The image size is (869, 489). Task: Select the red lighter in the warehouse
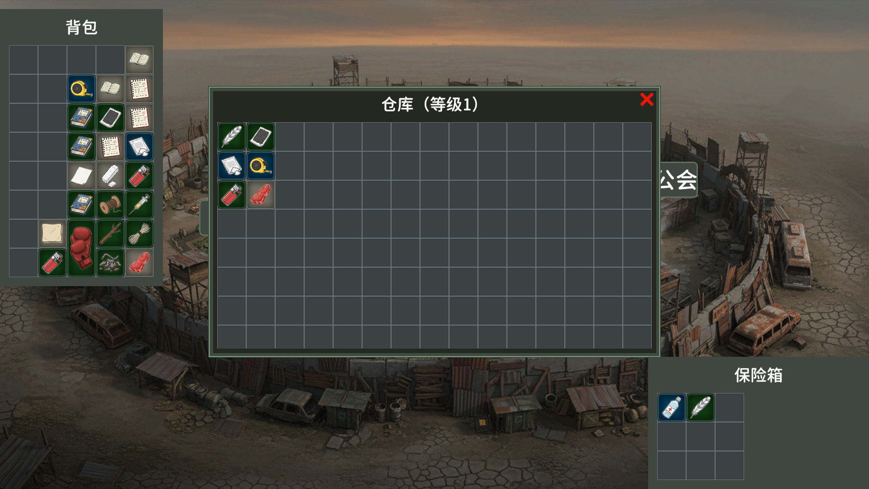[x=232, y=195]
